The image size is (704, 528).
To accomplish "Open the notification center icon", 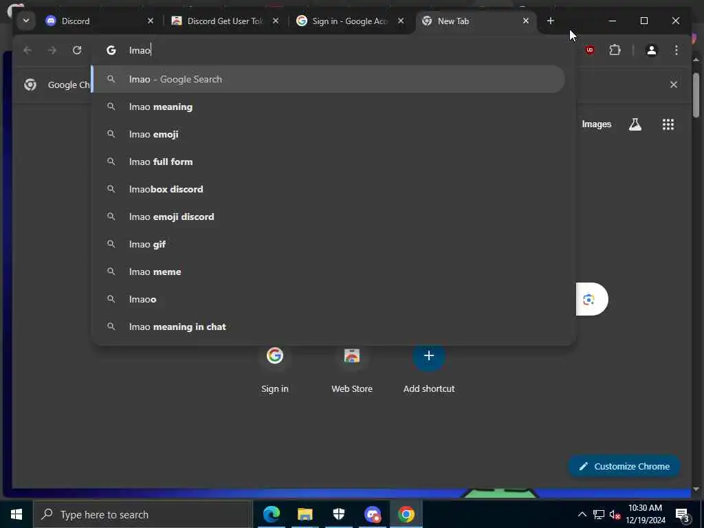I will tap(683, 514).
